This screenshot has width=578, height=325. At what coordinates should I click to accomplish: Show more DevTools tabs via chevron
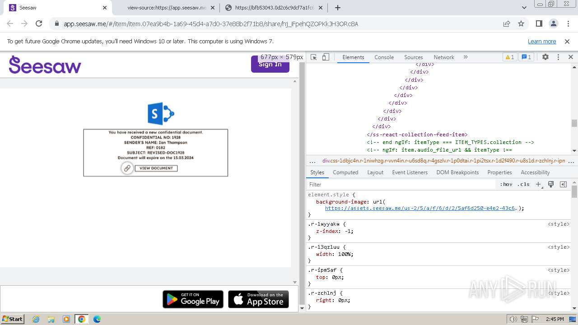[466, 57]
